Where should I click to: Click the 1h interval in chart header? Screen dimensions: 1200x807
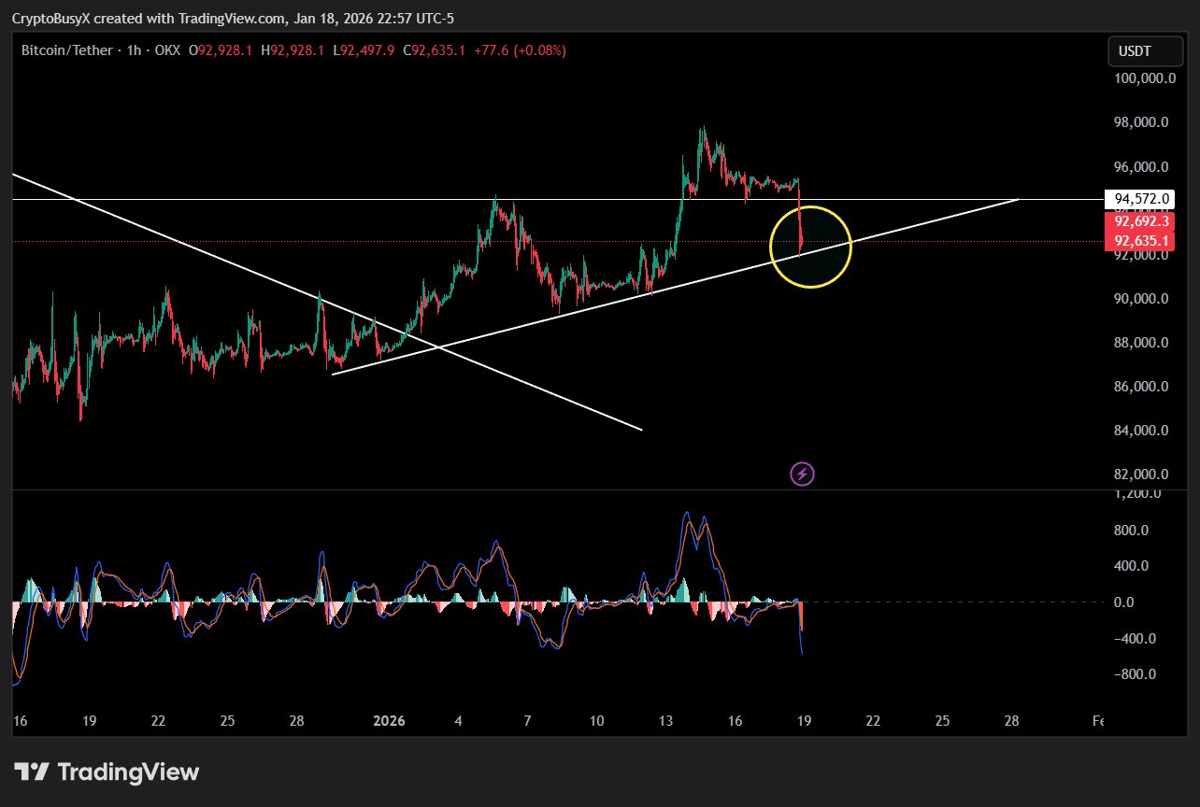pos(134,50)
